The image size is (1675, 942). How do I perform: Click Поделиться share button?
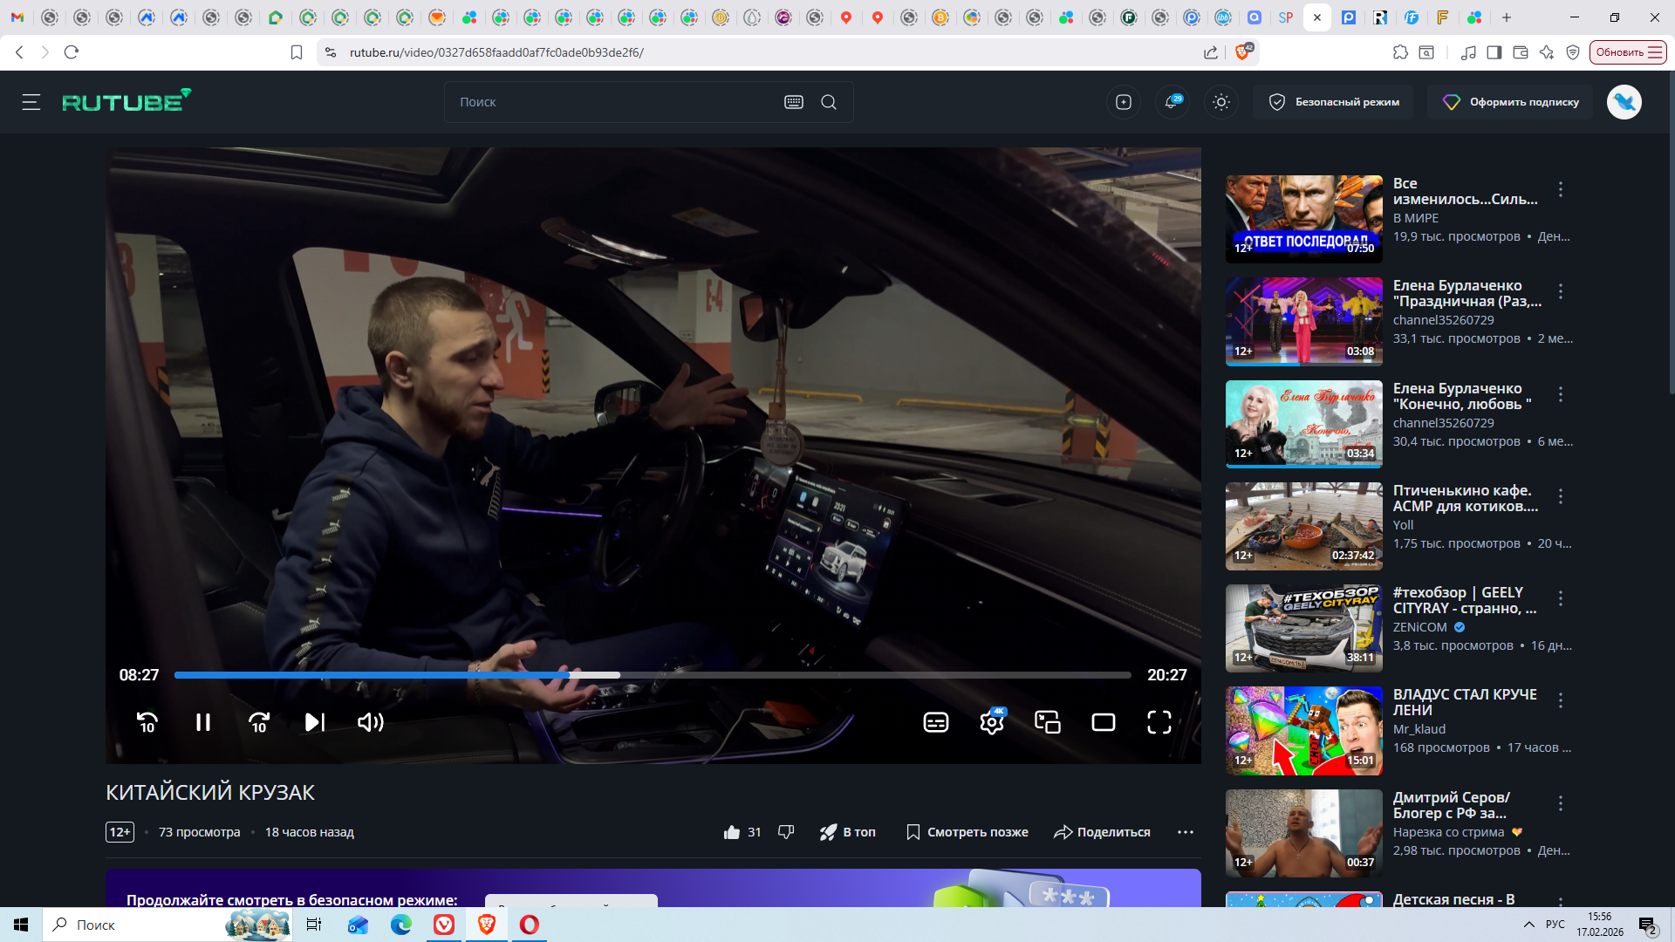(1103, 832)
